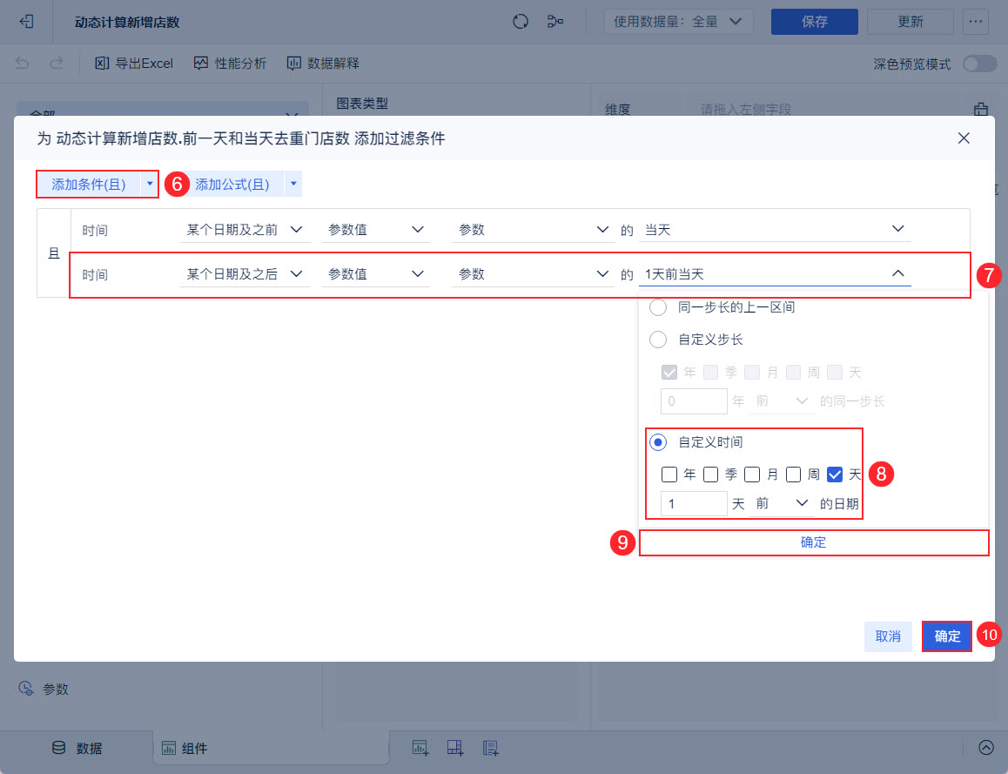Click the back/exit icon at top left
This screenshot has width=1008, height=774.
click(x=26, y=21)
